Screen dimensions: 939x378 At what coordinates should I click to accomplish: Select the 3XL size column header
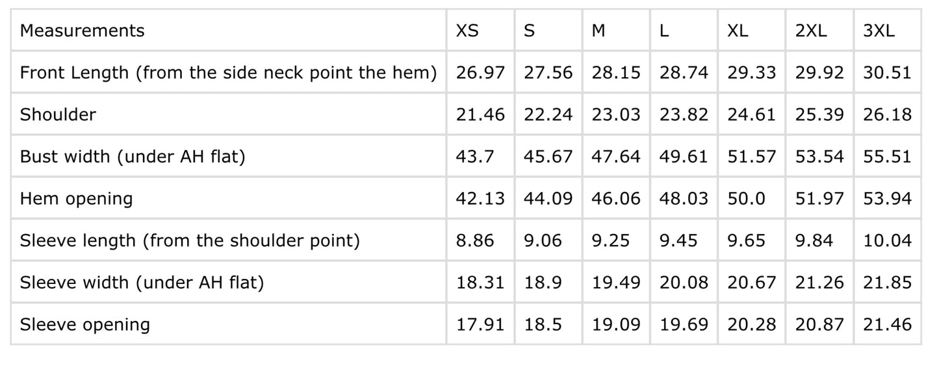click(879, 30)
